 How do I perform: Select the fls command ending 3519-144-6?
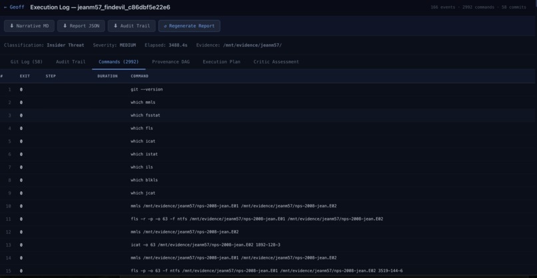[x=268, y=271]
